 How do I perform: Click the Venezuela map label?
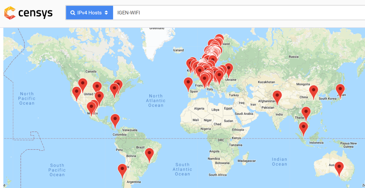pyautogui.click(x=130, y=130)
